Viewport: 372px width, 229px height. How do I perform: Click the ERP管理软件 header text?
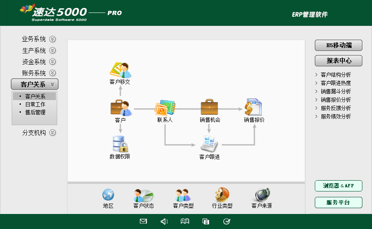click(310, 15)
